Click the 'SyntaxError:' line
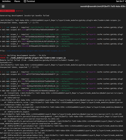 (6, 62)
